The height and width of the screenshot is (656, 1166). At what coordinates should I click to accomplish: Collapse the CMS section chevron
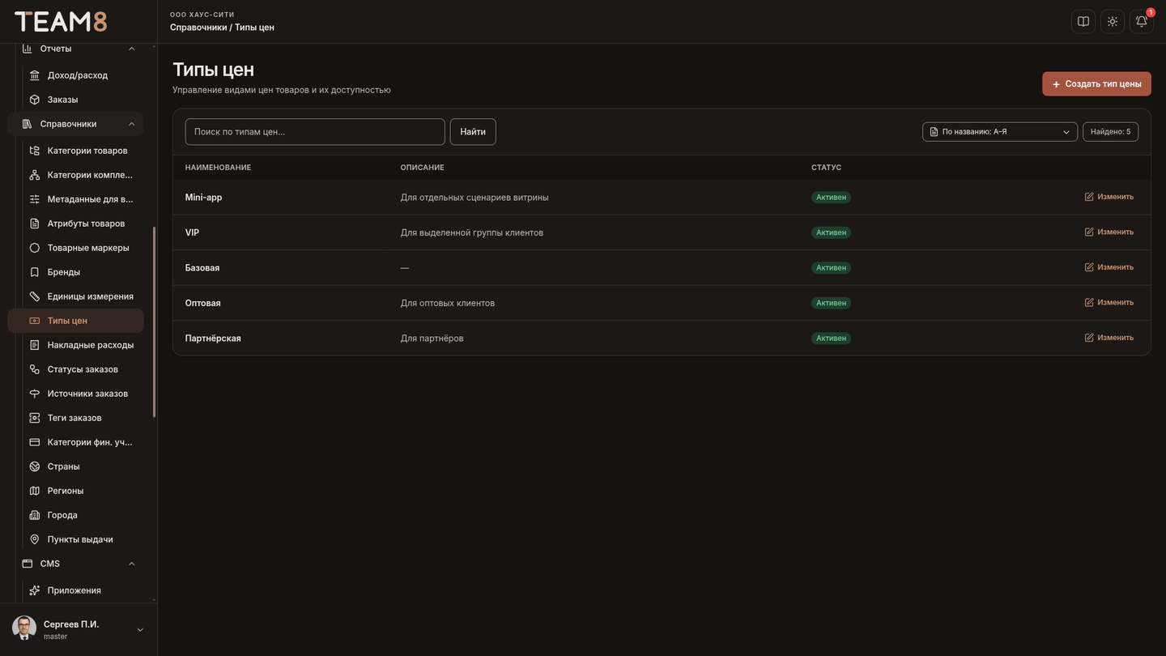(x=132, y=564)
